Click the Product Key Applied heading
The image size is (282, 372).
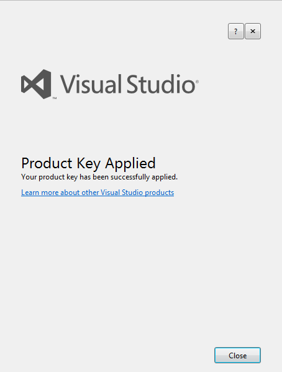tap(88, 163)
